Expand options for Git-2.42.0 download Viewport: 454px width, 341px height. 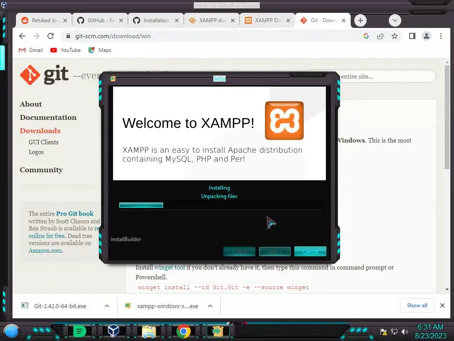point(107,306)
